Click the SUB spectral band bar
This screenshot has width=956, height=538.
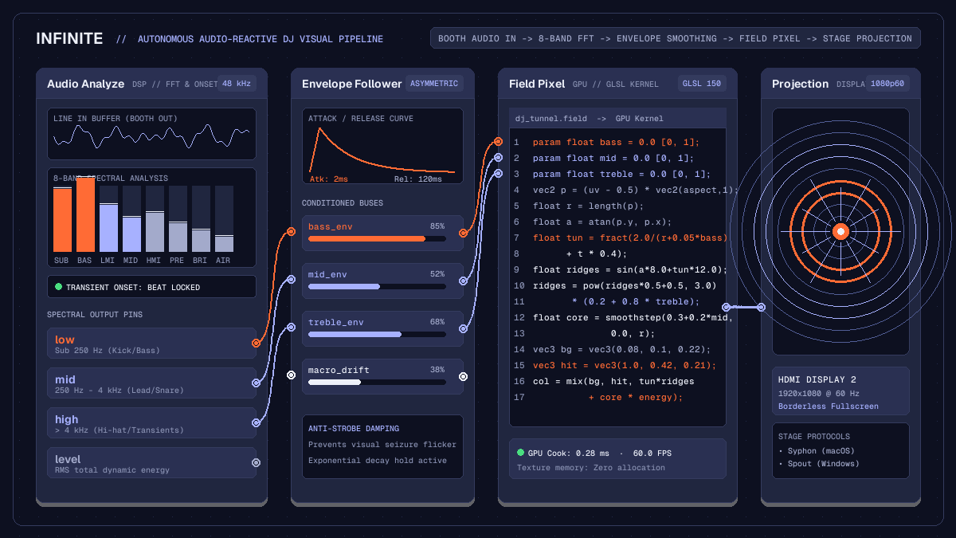pyautogui.click(x=62, y=219)
